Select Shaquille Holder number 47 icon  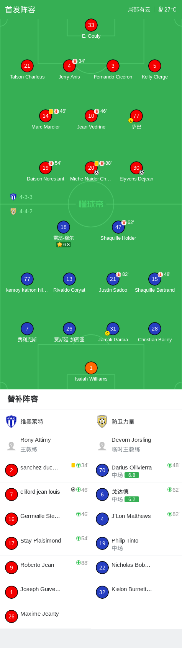[118, 227]
